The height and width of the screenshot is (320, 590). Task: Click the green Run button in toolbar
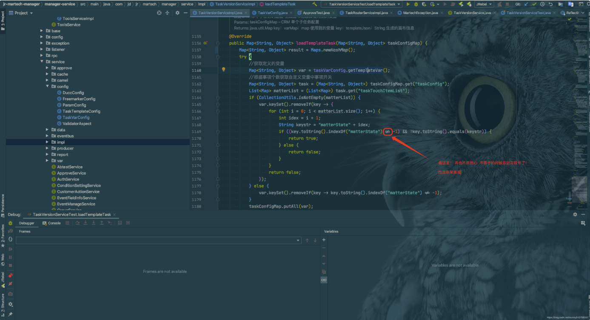click(x=408, y=4)
